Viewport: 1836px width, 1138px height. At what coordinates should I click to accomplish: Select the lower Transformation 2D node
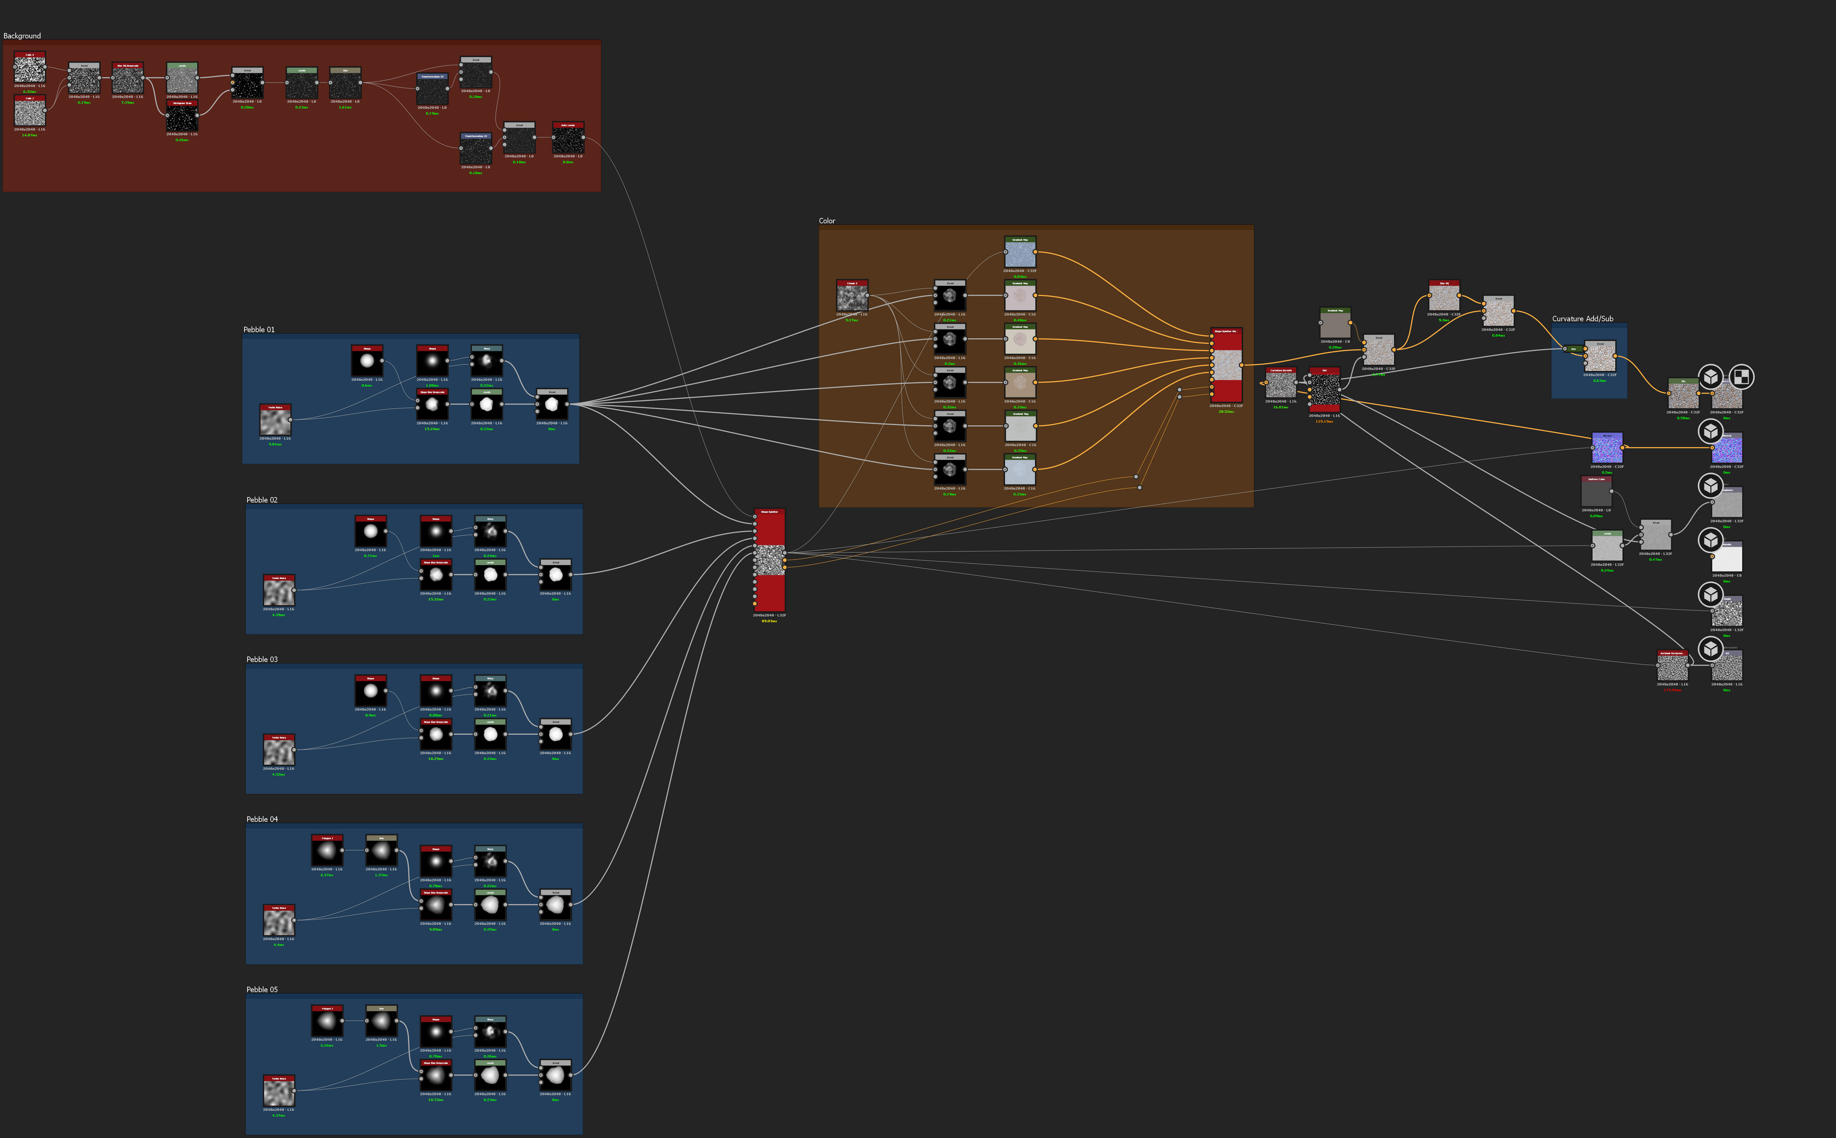pyautogui.click(x=476, y=148)
